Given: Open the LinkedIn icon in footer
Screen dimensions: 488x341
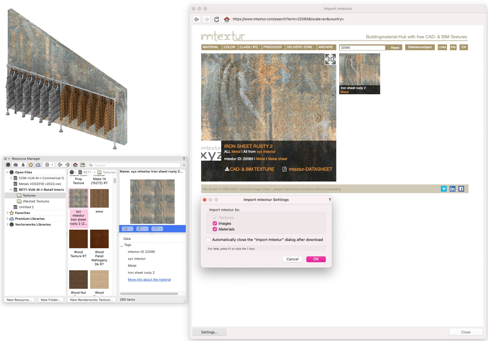Looking at the screenshot, I should click(x=452, y=189).
